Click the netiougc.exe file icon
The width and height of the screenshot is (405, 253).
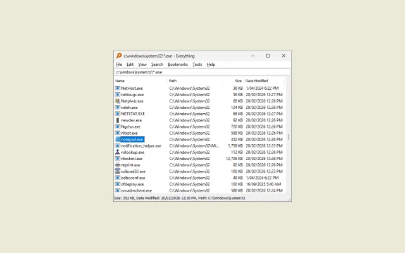click(x=118, y=95)
